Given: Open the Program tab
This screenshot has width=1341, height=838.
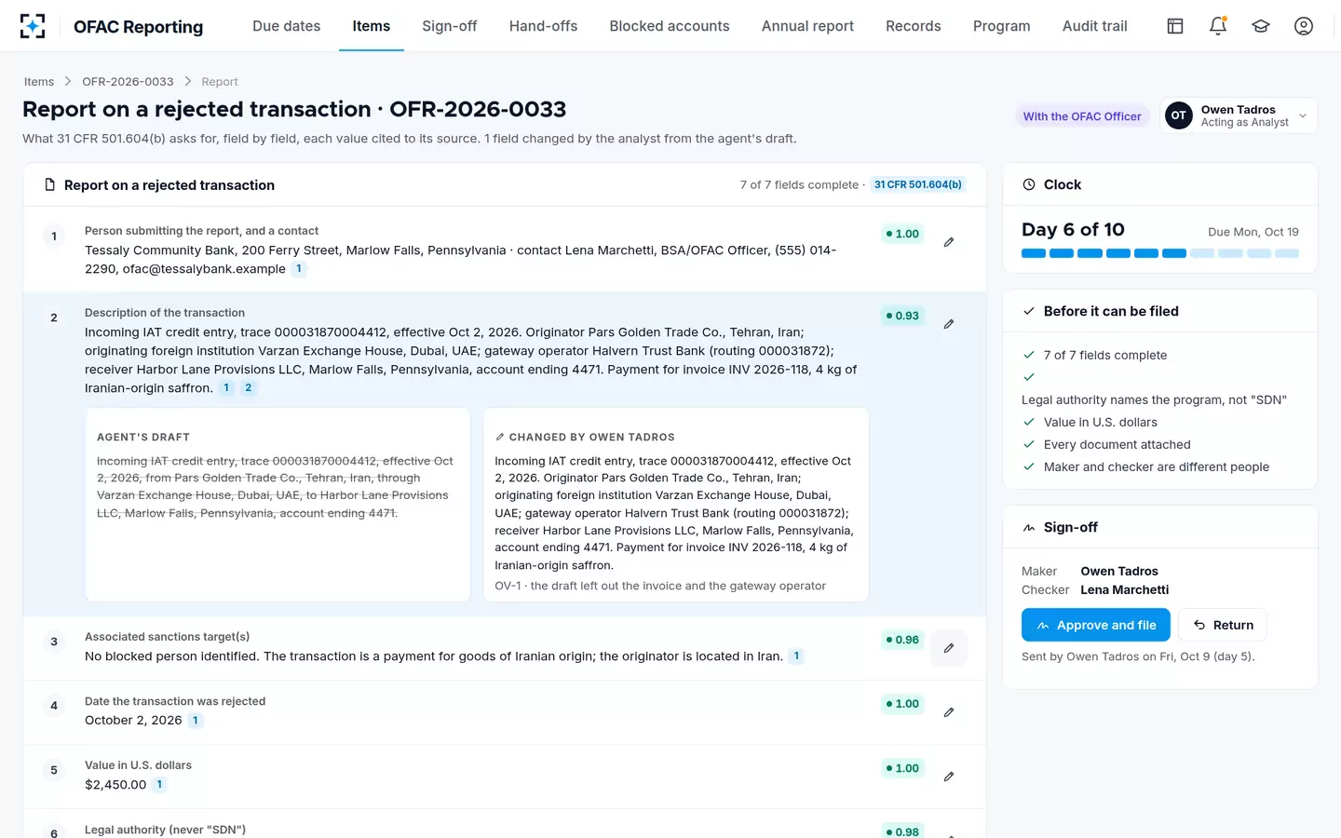Looking at the screenshot, I should pyautogui.click(x=1002, y=26).
